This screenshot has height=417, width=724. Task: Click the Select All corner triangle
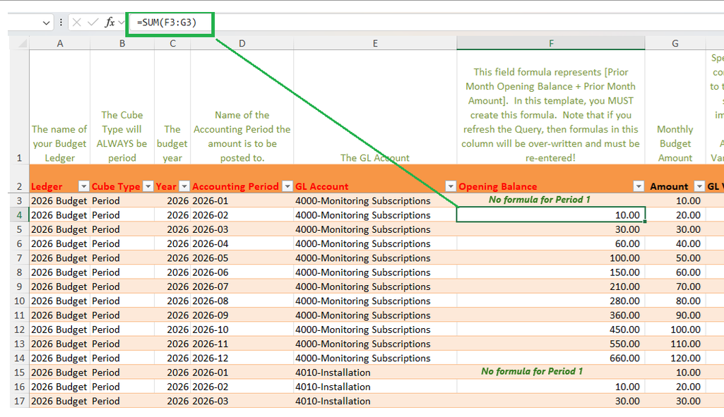pyautogui.click(x=22, y=44)
